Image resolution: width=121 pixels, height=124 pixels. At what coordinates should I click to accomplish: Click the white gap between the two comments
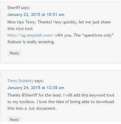(61, 67)
